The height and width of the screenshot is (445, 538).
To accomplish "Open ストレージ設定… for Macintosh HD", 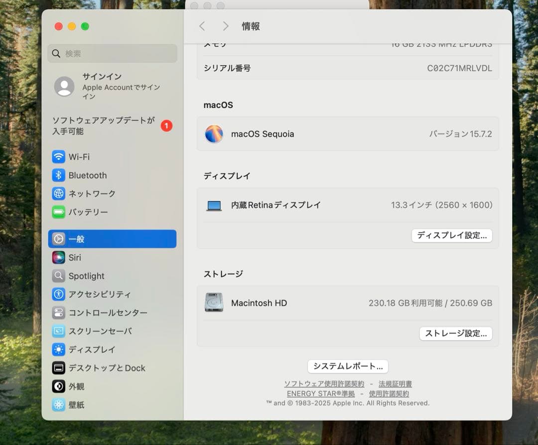I will (456, 334).
